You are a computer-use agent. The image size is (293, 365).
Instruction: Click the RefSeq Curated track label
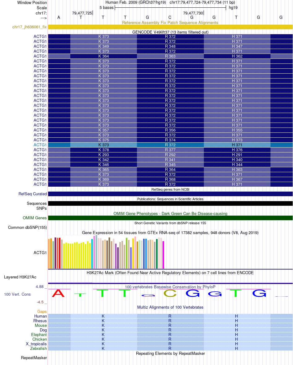[33, 194]
